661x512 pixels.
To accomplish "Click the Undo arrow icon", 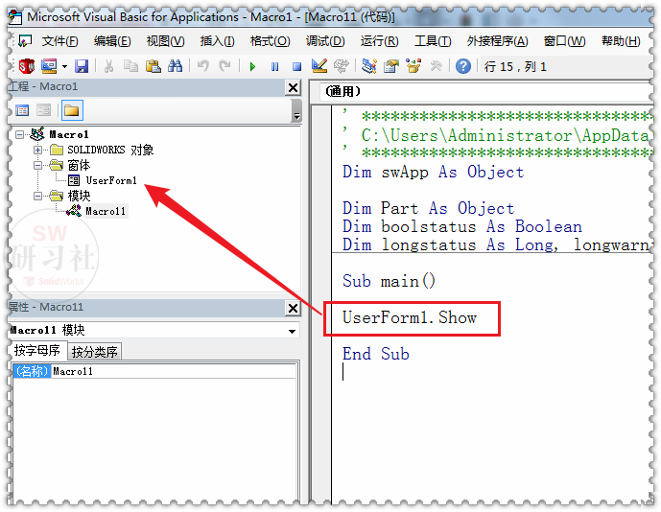I will (x=202, y=66).
